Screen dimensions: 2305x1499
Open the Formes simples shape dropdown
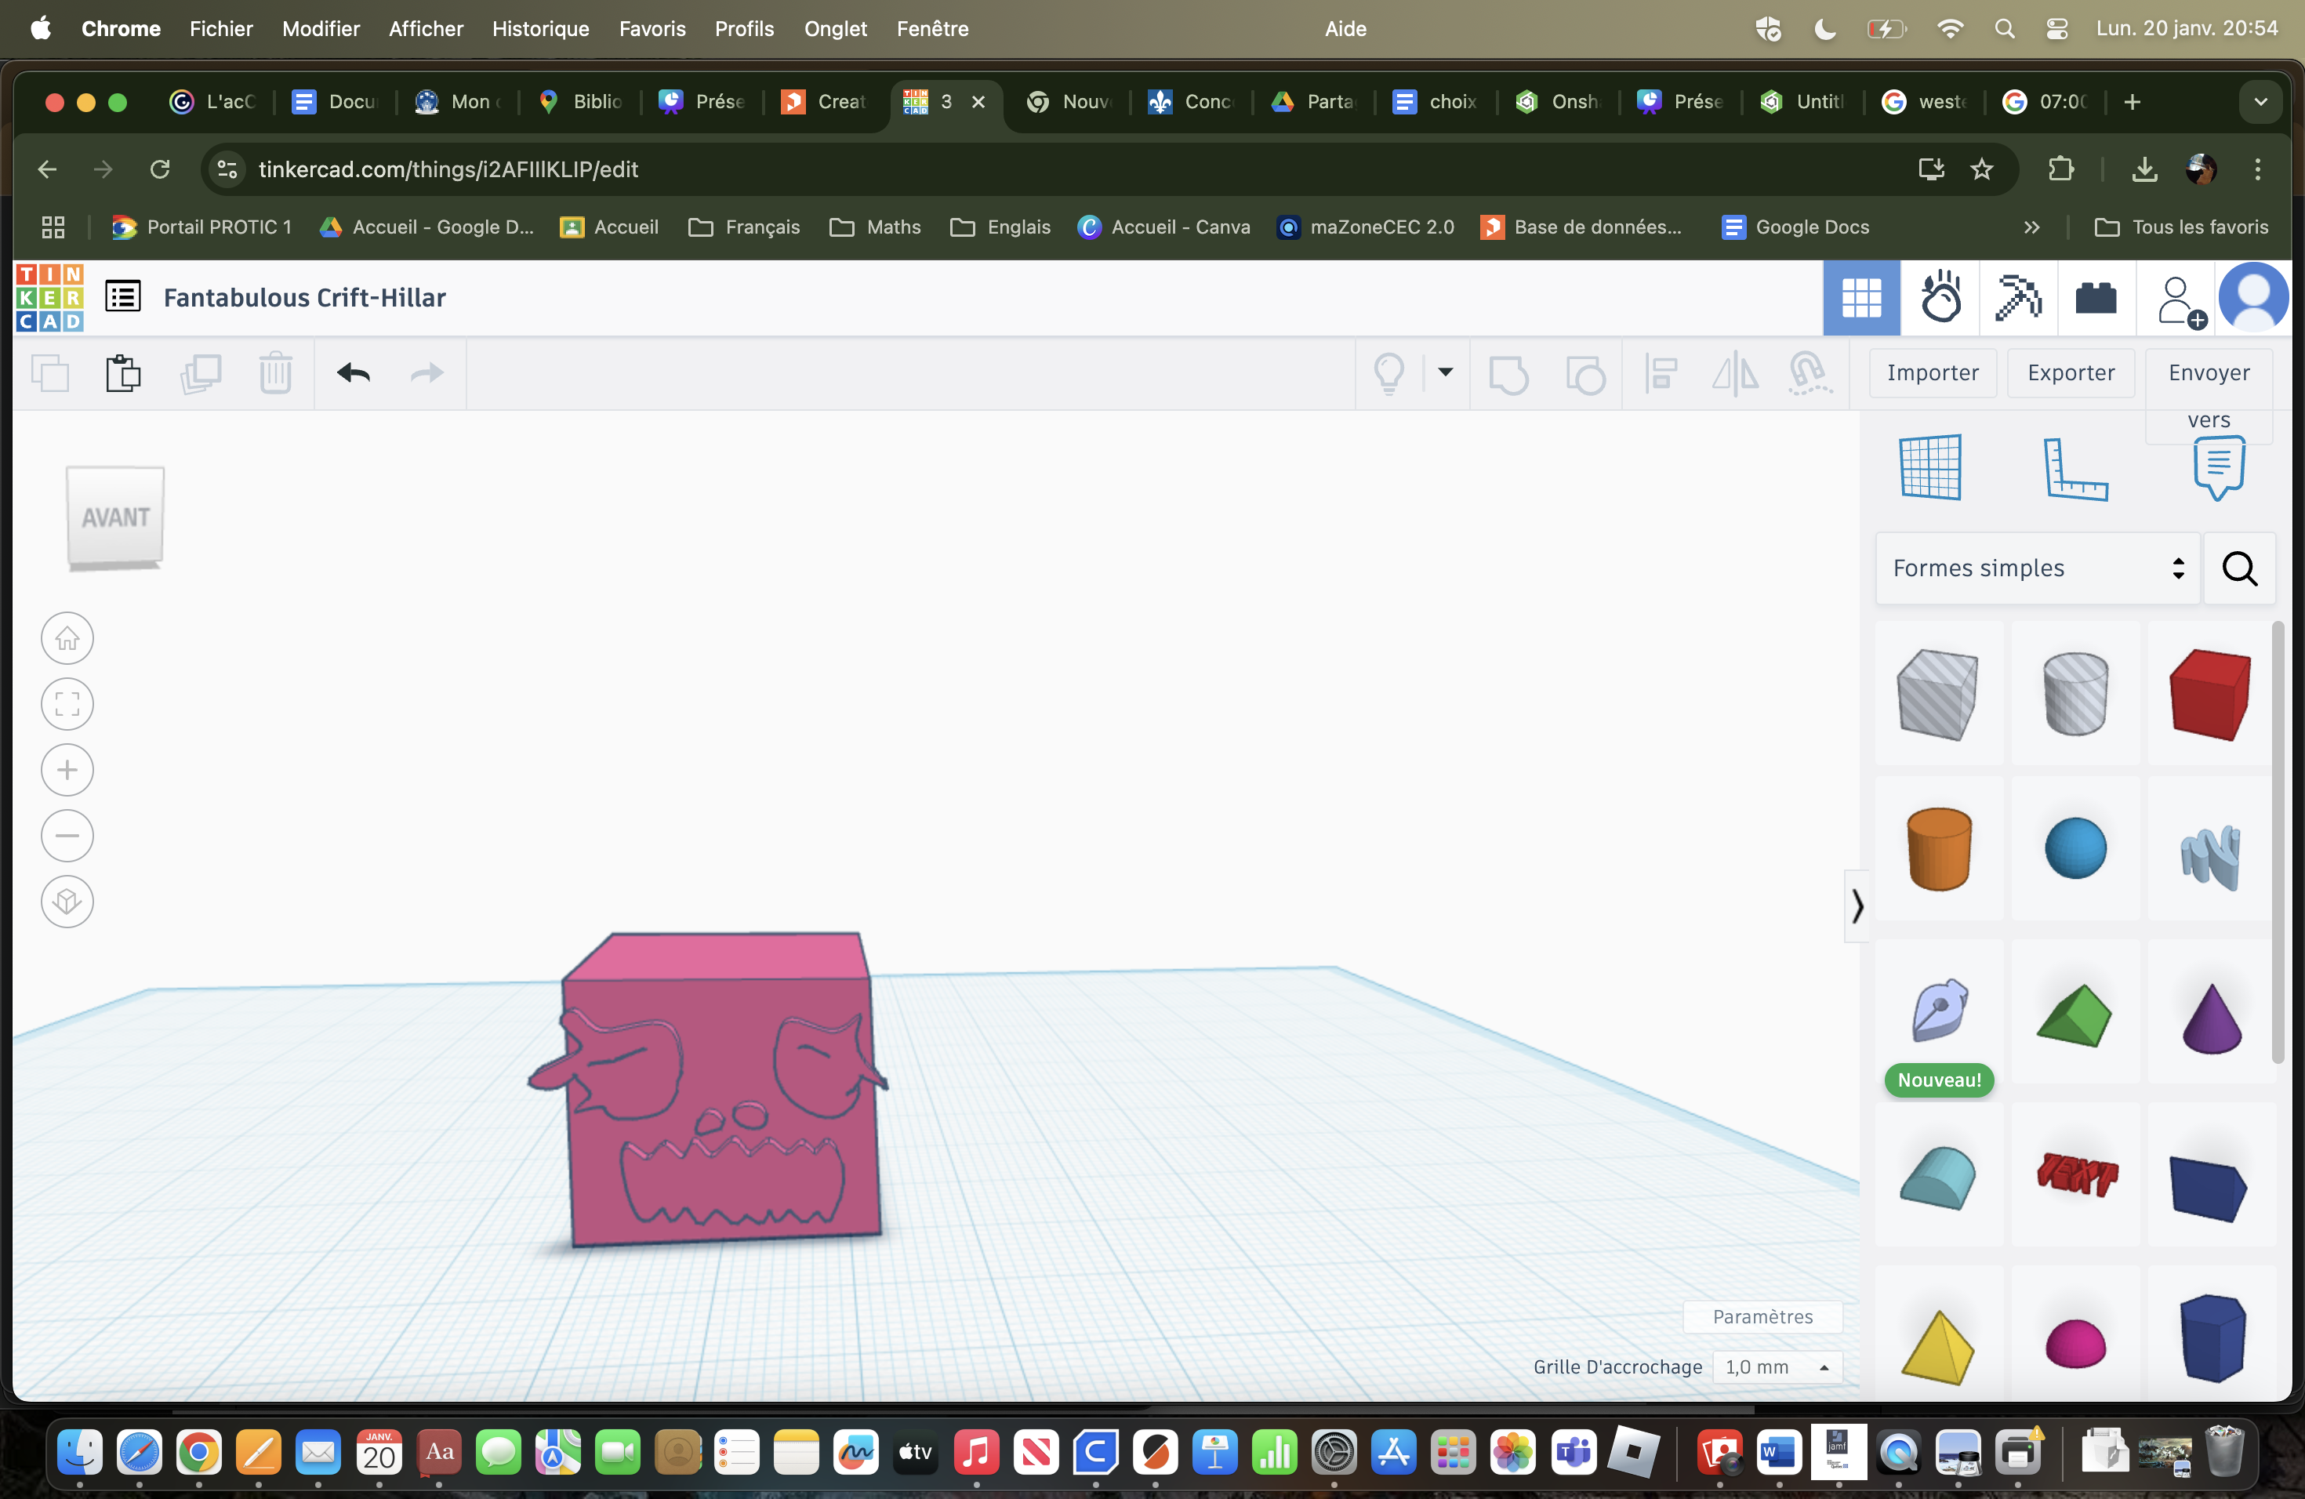coord(2038,568)
